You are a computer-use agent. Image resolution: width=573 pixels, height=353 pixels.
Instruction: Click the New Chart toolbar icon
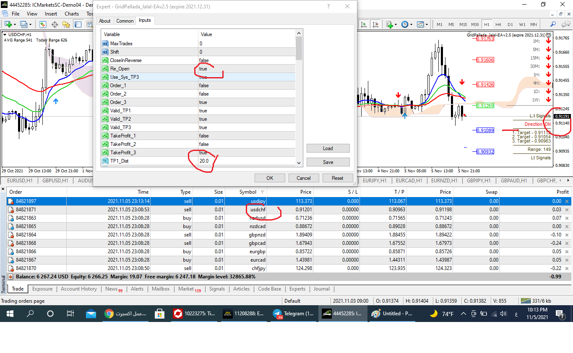pos(8,24)
